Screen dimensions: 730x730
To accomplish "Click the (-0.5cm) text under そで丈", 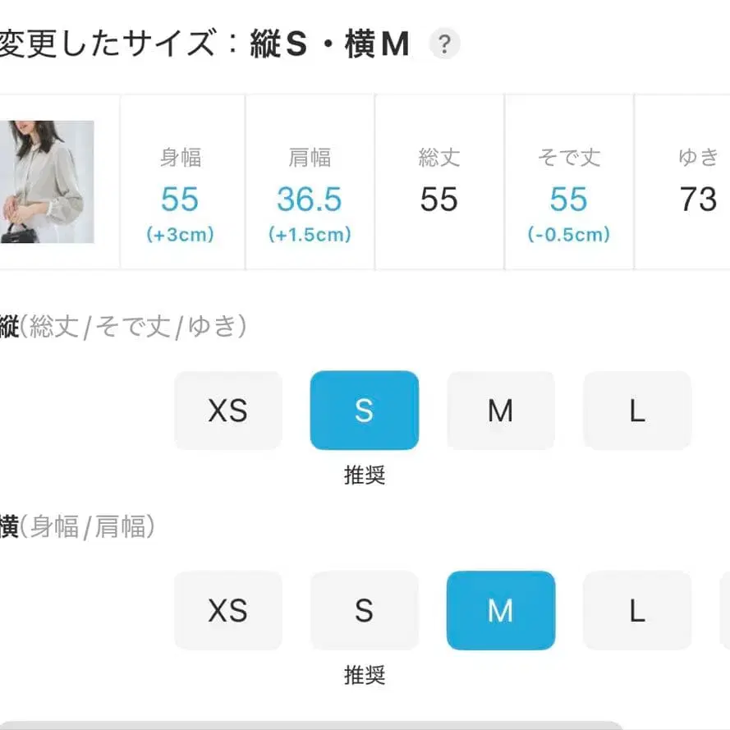I will click(x=569, y=236).
